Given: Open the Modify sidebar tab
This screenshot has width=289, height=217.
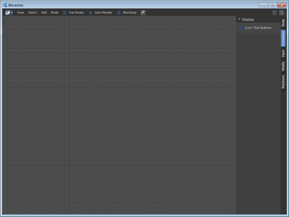Looking at the screenshot, I should coord(283,66).
